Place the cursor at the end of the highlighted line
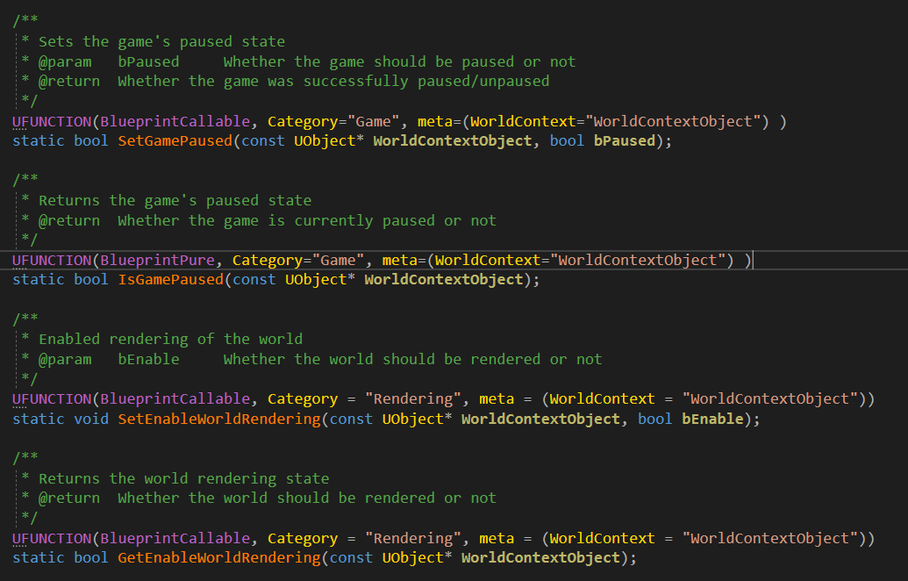Image resolution: width=908 pixels, height=581 pixels. 752,260
